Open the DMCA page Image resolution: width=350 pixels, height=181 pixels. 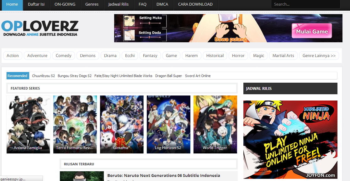tap(162, 4)
